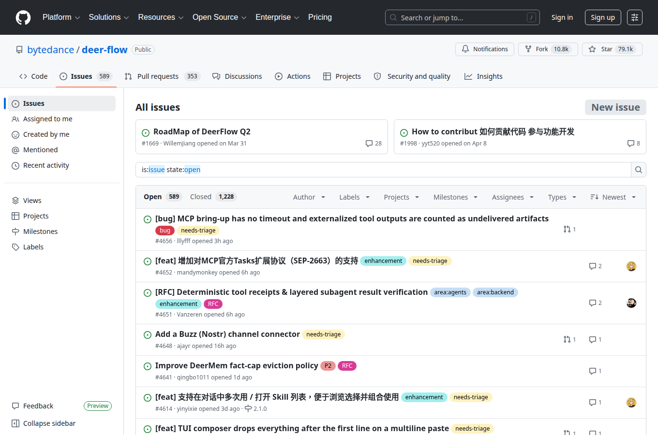Click the P2 label on issue #4641

point(328,366)
